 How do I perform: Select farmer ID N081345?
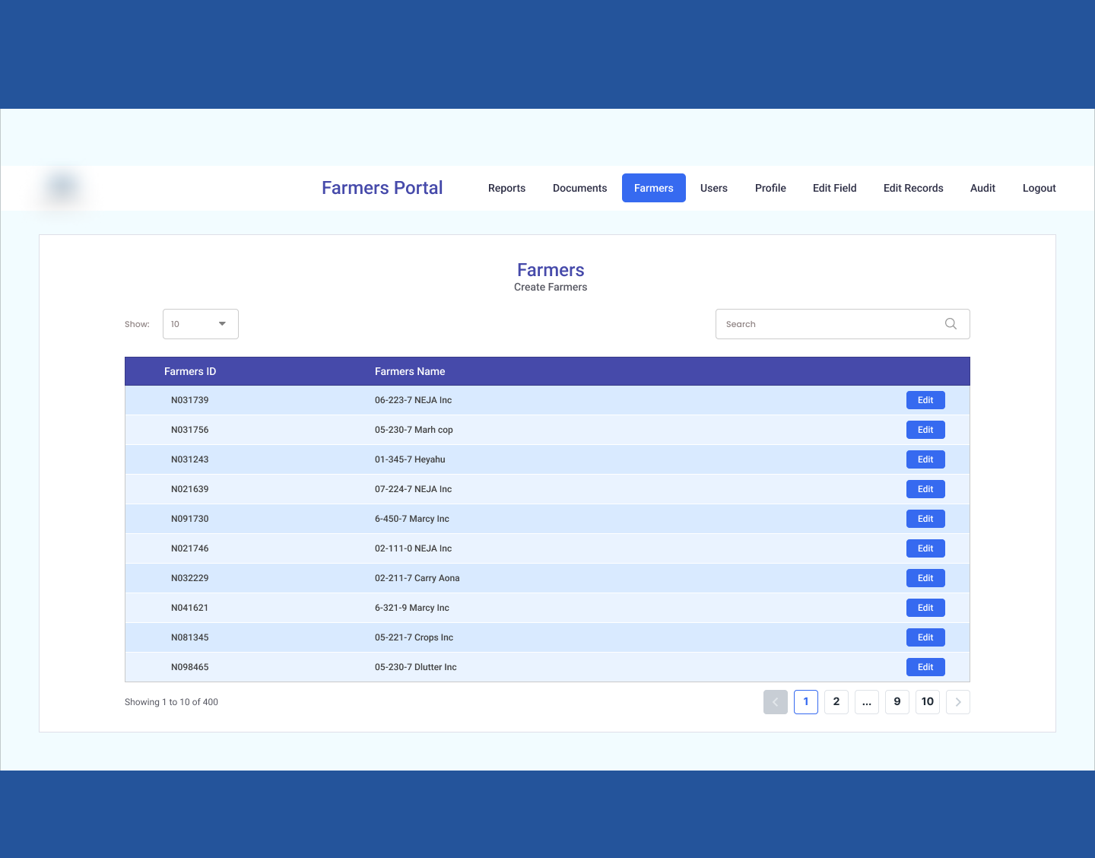click(189, 637)
